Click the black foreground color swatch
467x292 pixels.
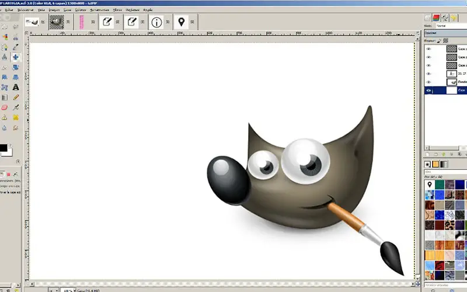[3, 148]
